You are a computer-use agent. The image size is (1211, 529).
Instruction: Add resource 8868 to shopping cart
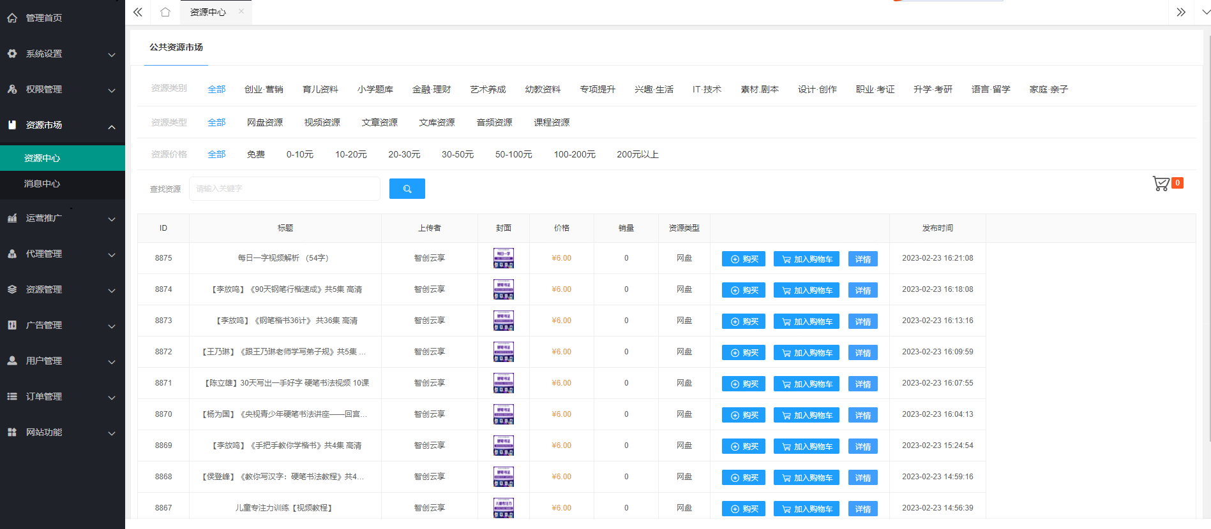pyautogui.click(x=807, y=477)
